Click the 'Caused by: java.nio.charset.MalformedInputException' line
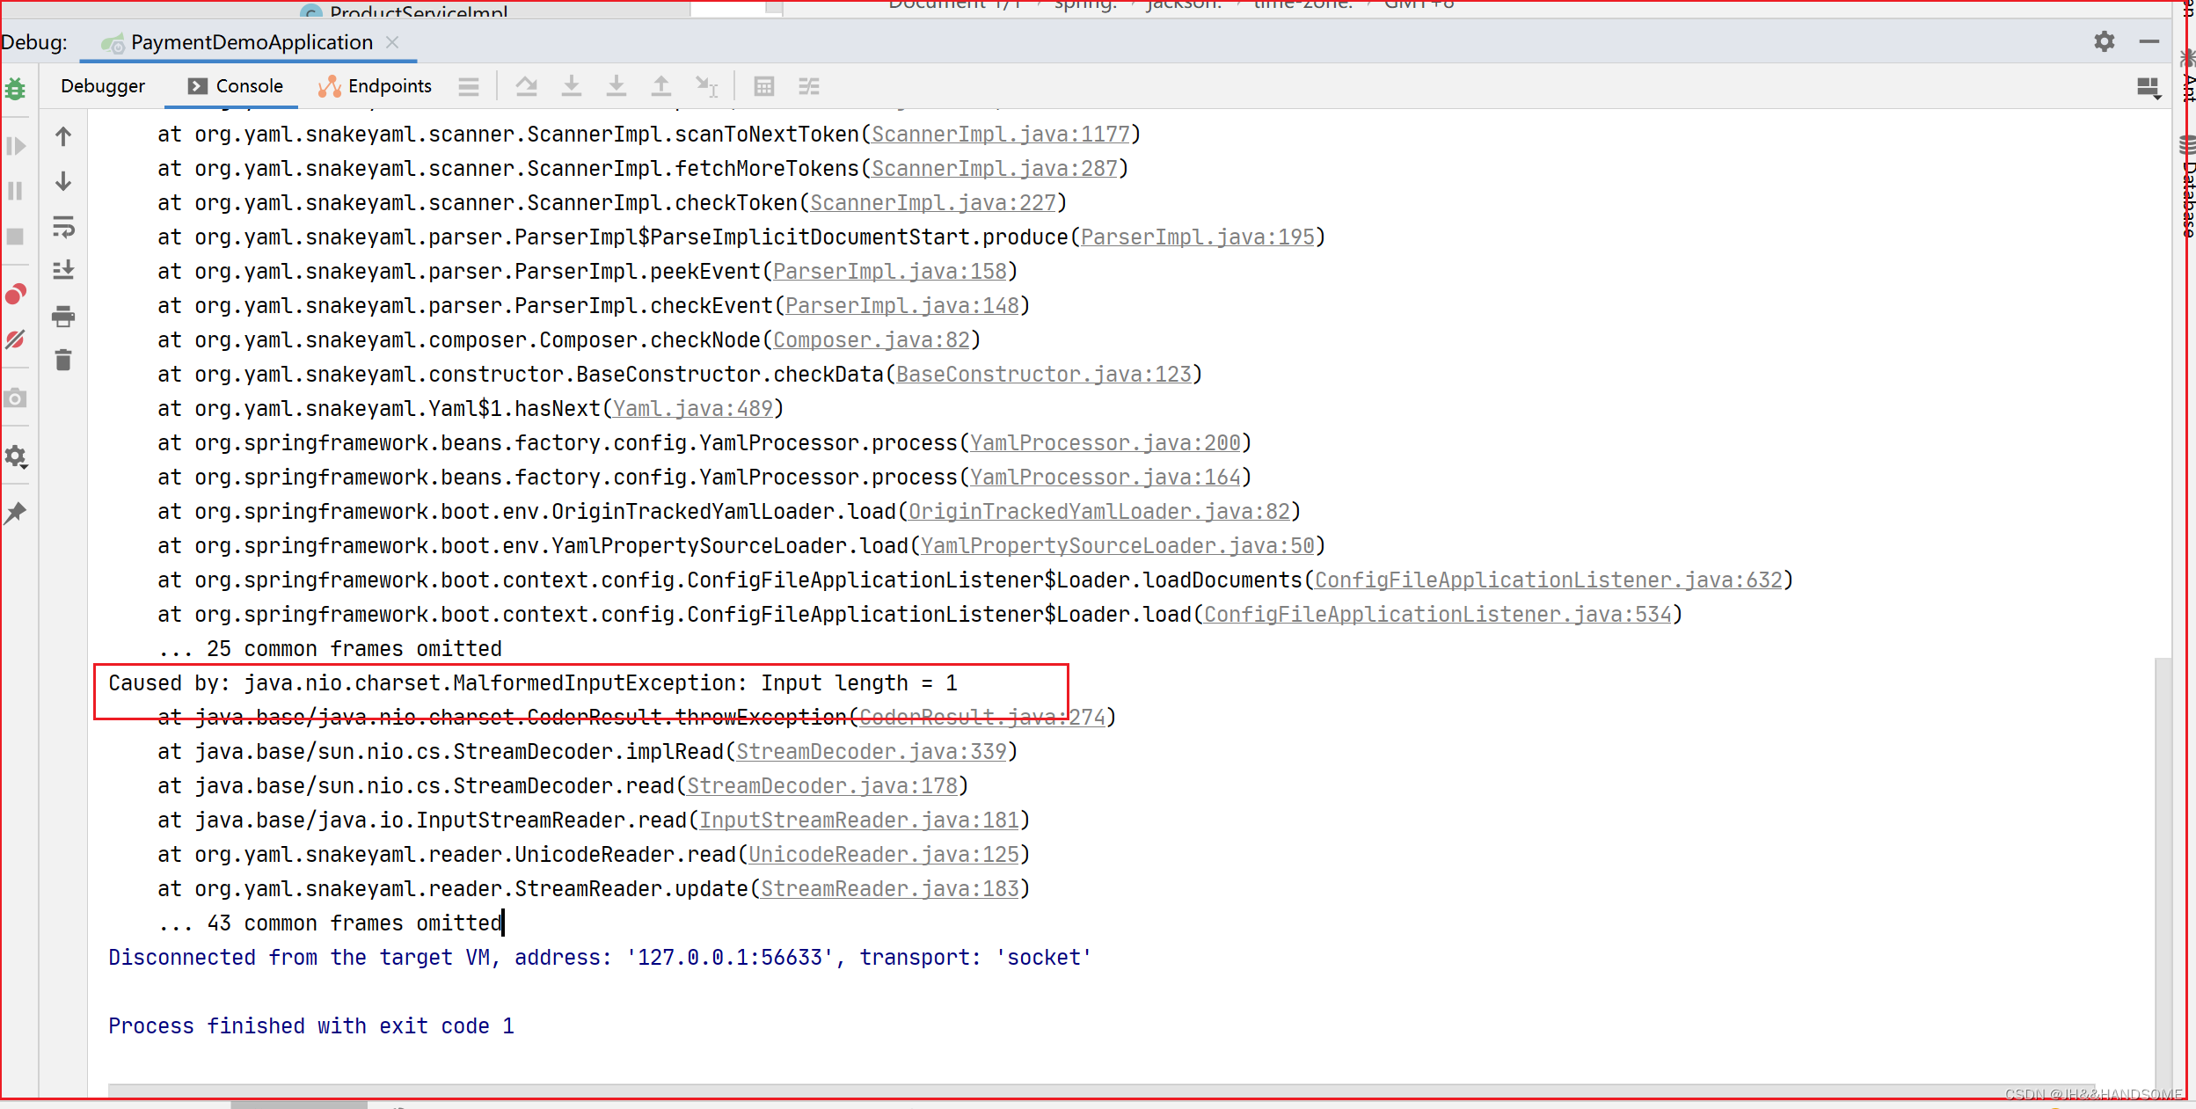The width and height of the screenshot is (2196, 1109). 533,683
